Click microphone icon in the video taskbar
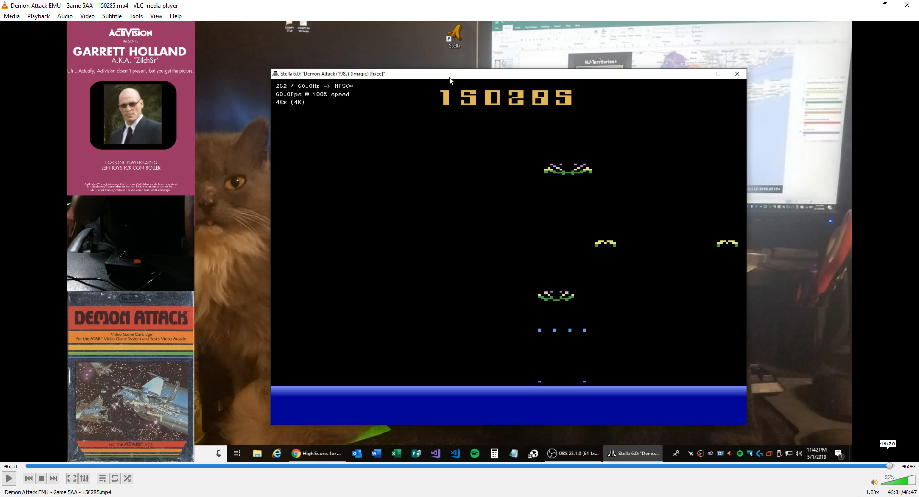The height and width of the screenshot is (497, 919). (x=219, y=454)
